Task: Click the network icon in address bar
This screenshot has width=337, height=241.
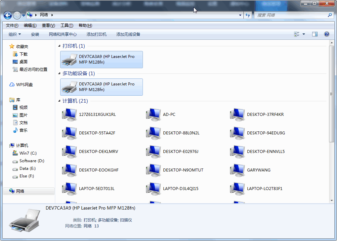Action: pyautogui.click(x=30, y=15)
